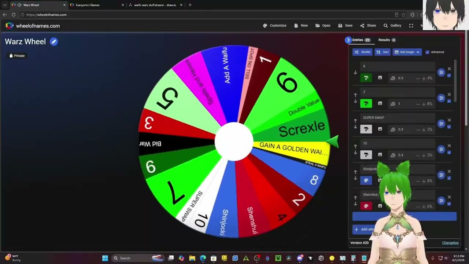Increase weight of entry 7
Viewport: 469px width, 264px height.
click(x=424, y=104)
